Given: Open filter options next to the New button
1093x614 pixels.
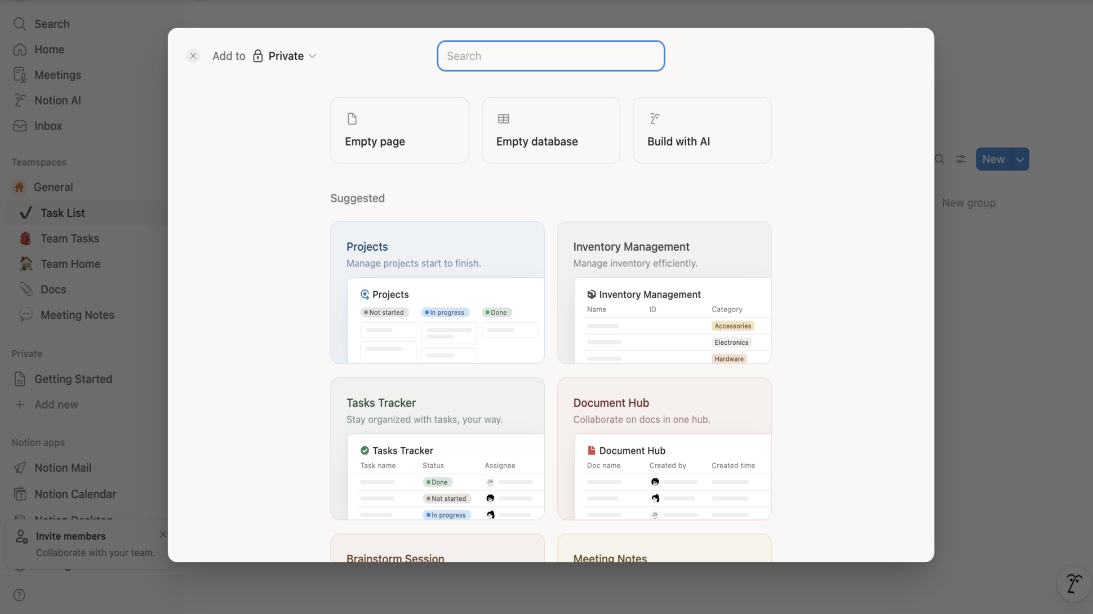Looking at the screenshot, I should click(x=960, y=159).
